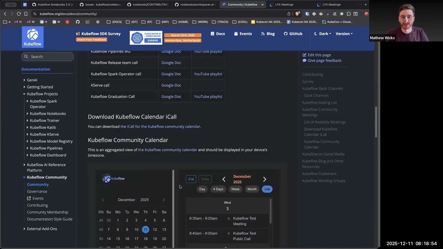
Task: Open the GitHub bookmark icon in bookmarks bar
Action: 78,22
